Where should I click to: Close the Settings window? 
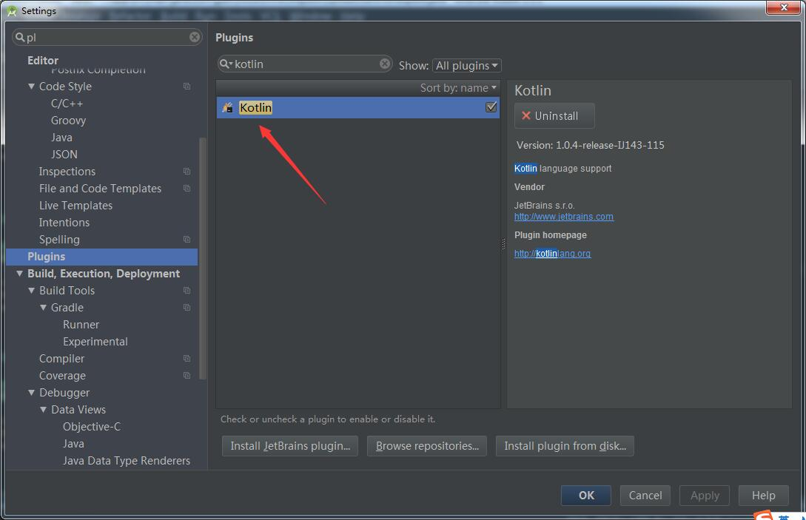783,7
